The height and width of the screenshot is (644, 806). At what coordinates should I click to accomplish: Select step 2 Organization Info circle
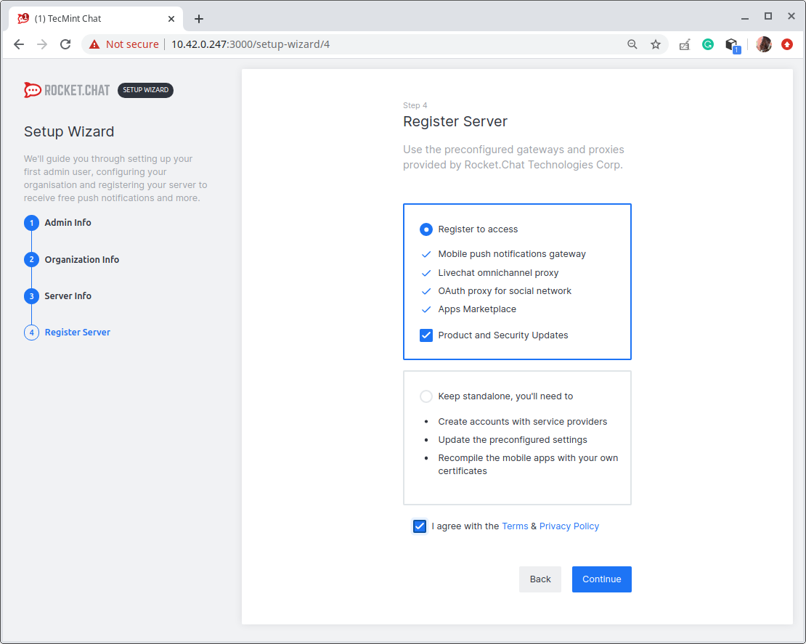31,259
